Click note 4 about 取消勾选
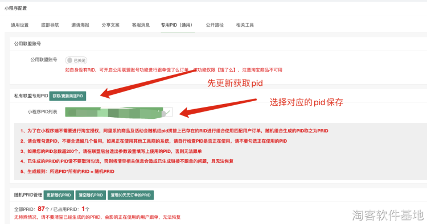427x224 pixels. 127,161
